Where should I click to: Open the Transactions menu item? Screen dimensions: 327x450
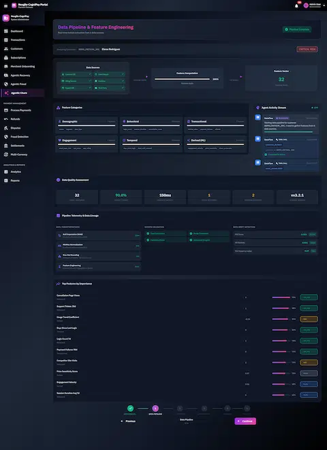[22, 40]
